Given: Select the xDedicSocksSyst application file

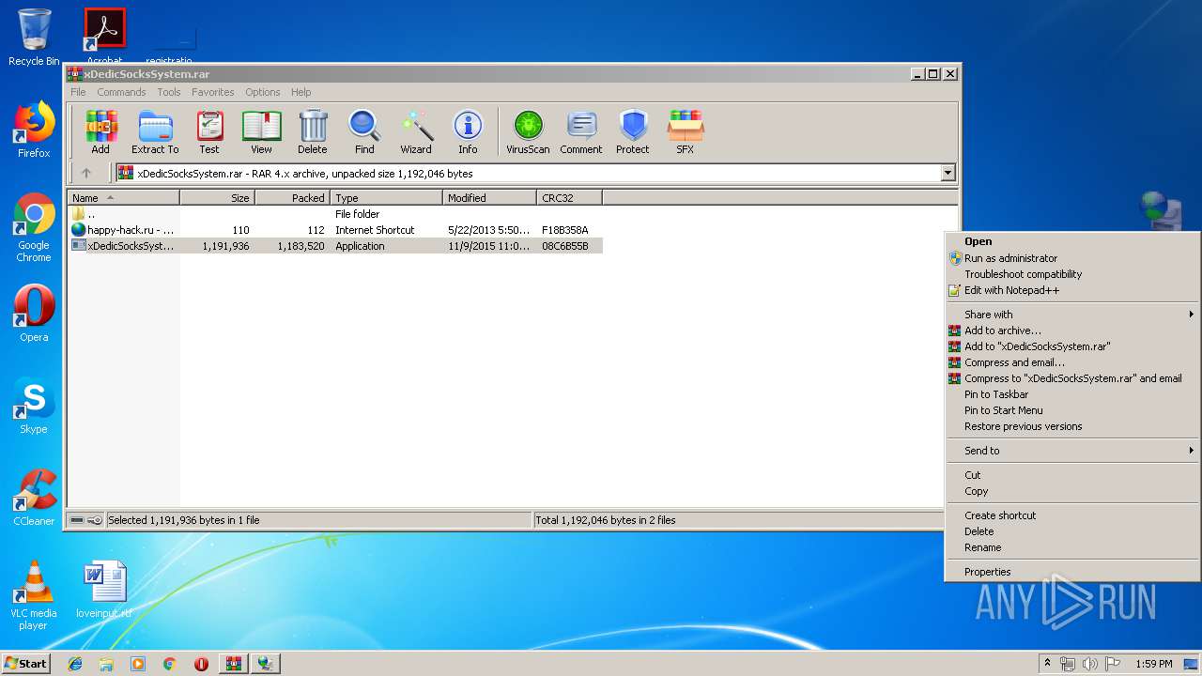Looking at the screenshot, I should pyautogui.click(x=335, y=246).
